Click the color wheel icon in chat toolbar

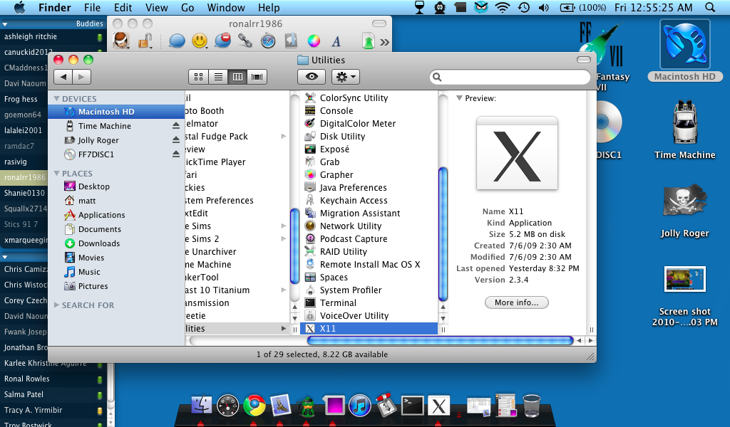tap(314, 41)
